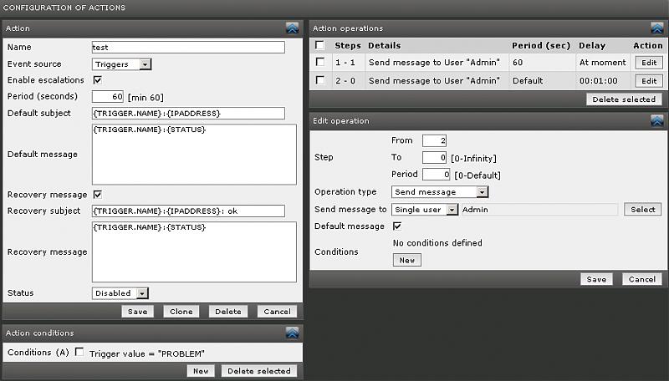
Task: Click Delete selected in Action conditions
Action: pyautogui.click(x=259, y=371)
